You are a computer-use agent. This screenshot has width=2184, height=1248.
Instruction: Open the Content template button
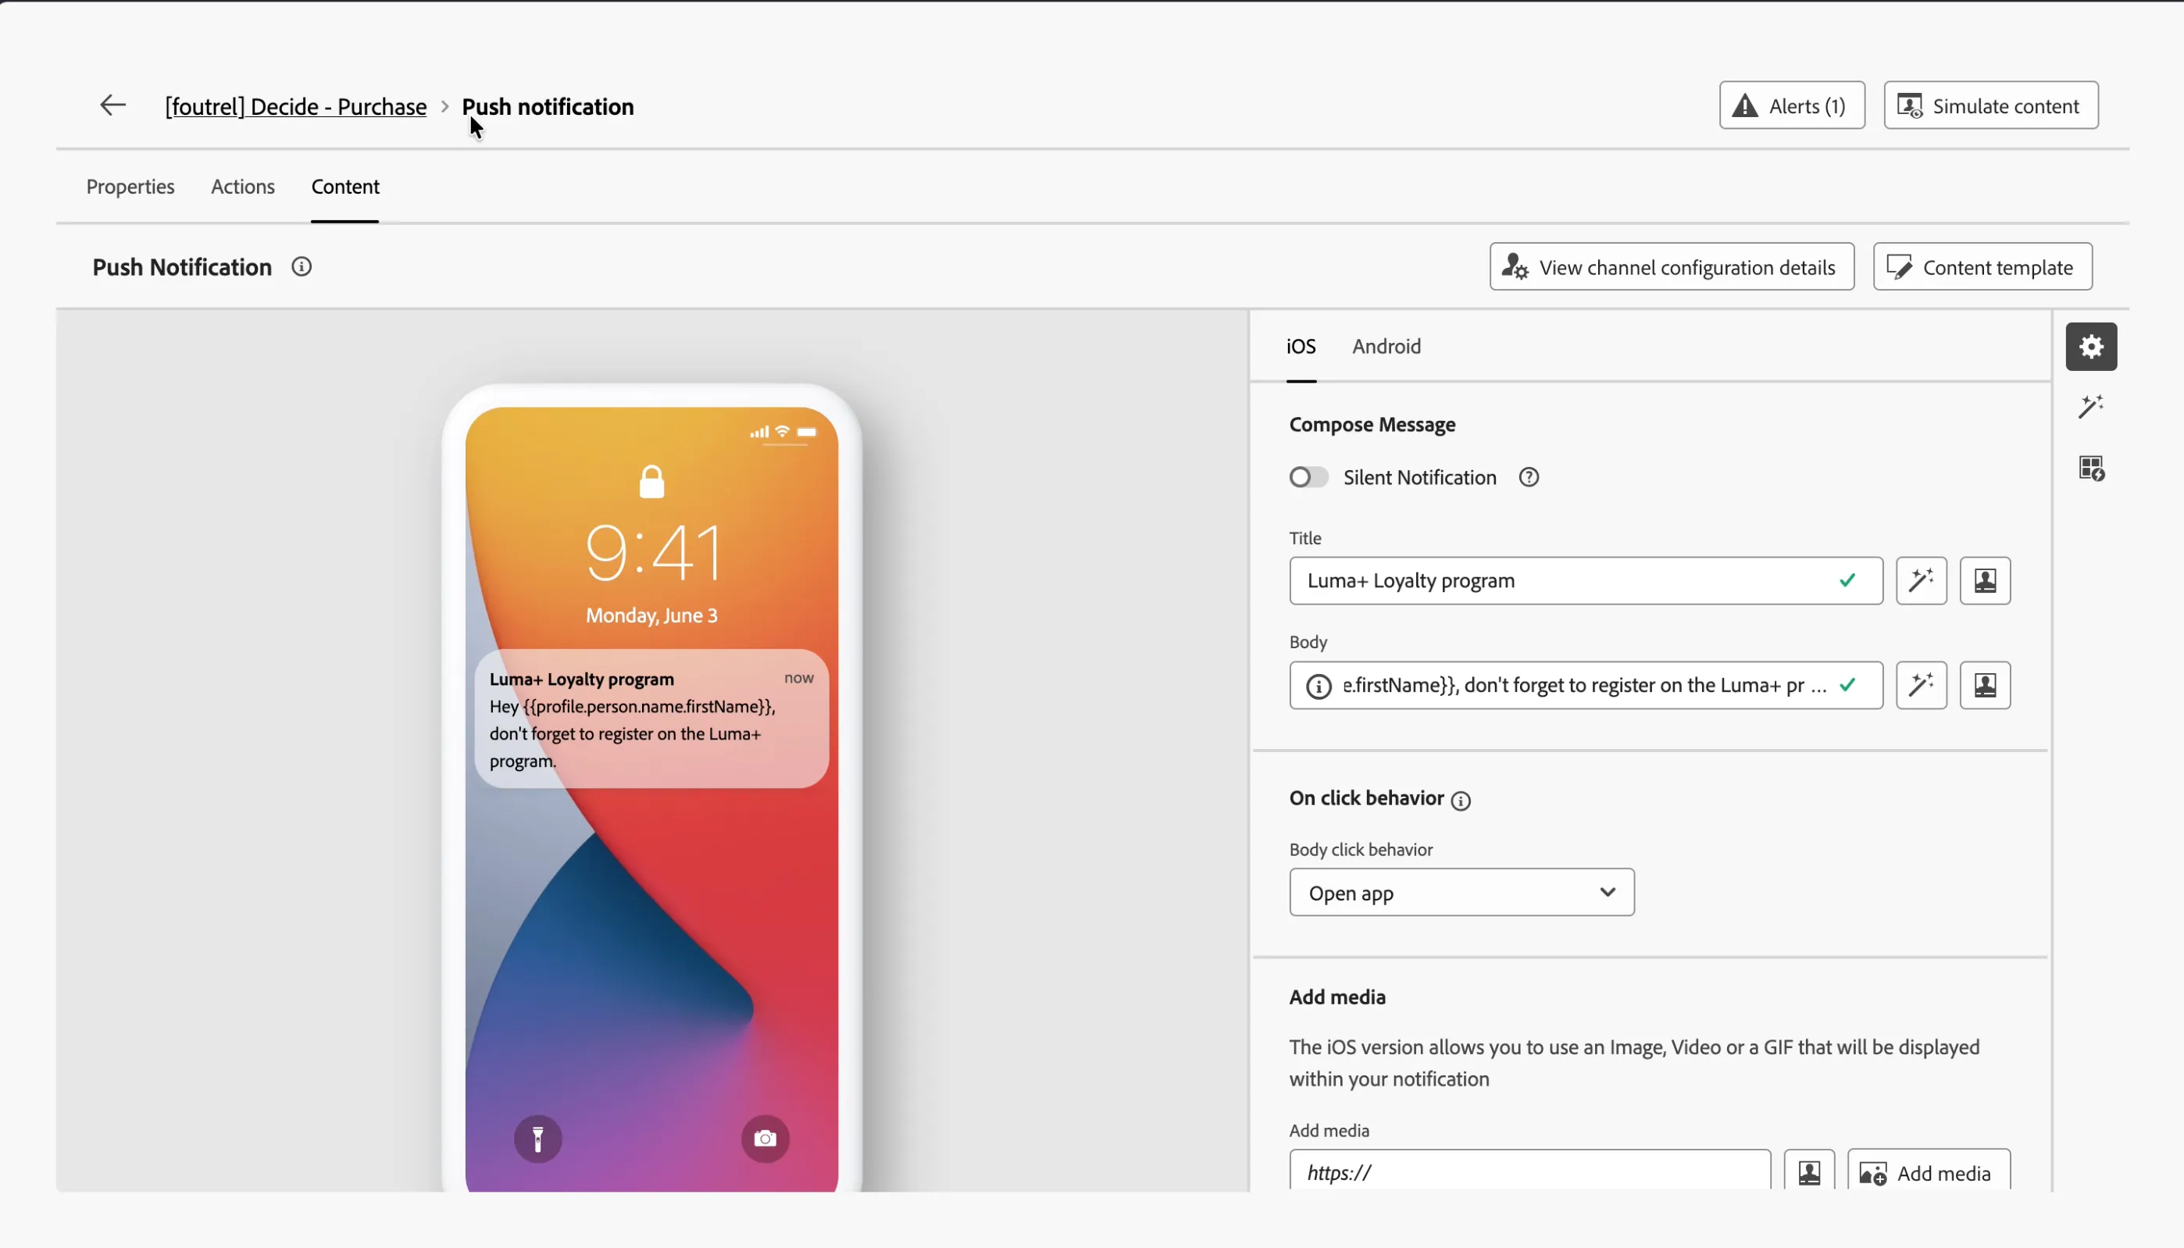coord(1982,266)
